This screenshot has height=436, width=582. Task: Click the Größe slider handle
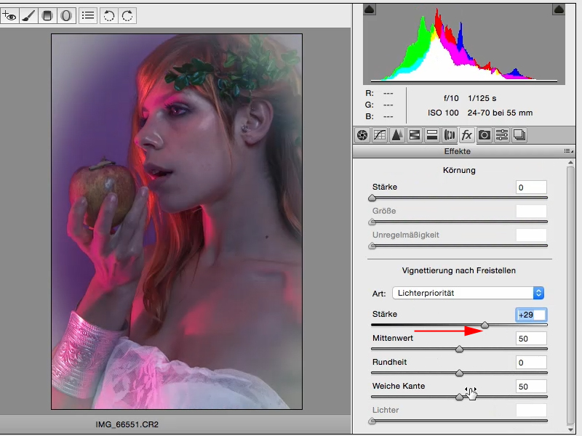pyautogui.click(x=372, y=222)
